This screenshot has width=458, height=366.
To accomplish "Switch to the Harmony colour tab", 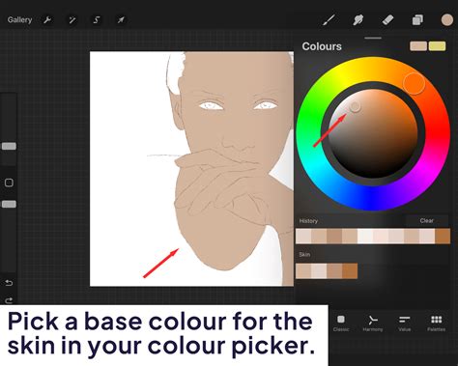I will point(373,324).
